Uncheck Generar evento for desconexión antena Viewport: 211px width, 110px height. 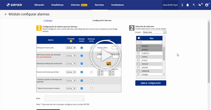tap(82, 88)
